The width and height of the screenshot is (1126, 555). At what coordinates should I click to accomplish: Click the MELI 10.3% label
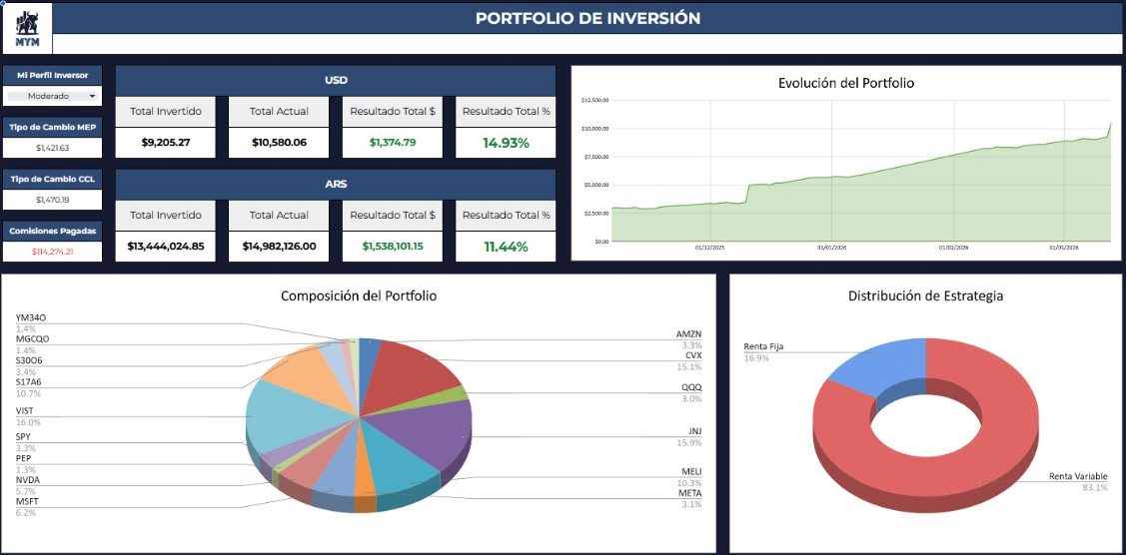pos(691,477)
